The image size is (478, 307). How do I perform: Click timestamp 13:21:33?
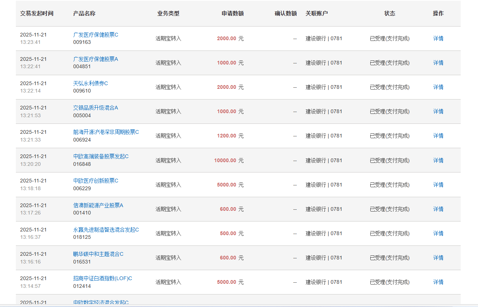point(30,140)
